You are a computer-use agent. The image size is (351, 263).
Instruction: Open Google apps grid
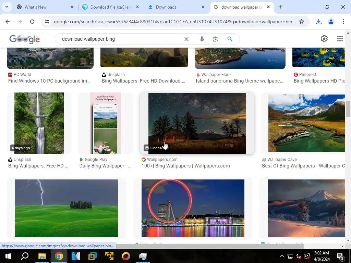tap(340, 39)
